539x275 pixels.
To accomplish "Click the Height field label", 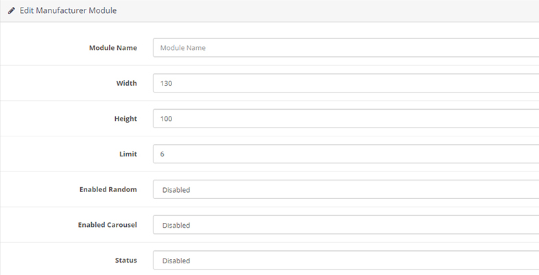I will tap(125, 119).
